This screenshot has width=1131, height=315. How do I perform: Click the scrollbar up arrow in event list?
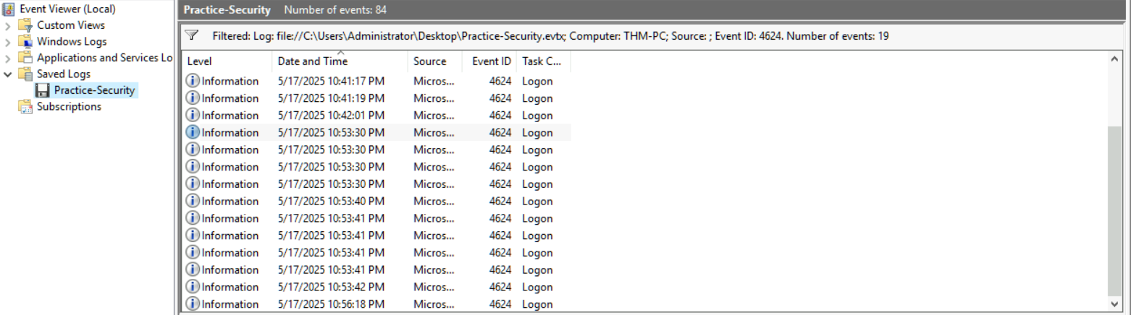coord(1114,59)
